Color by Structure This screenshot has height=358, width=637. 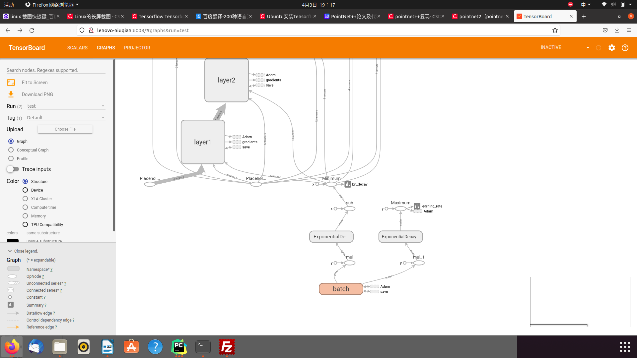[25, 181]
